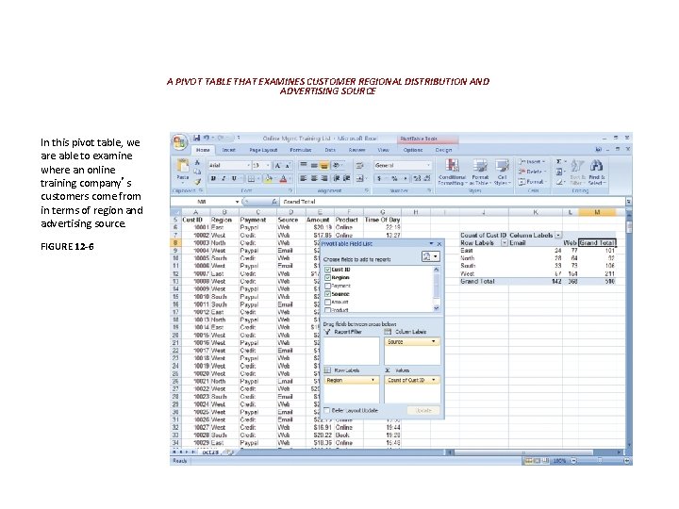
Task: Open the General number format dropdown
Action: pos(429,165)
